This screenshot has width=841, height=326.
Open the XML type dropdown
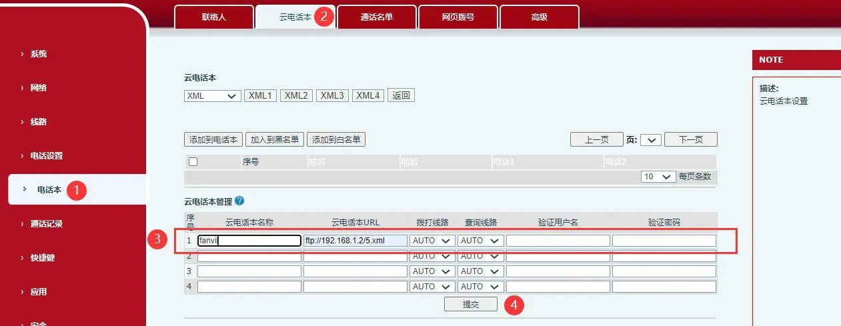coord(212,95)
